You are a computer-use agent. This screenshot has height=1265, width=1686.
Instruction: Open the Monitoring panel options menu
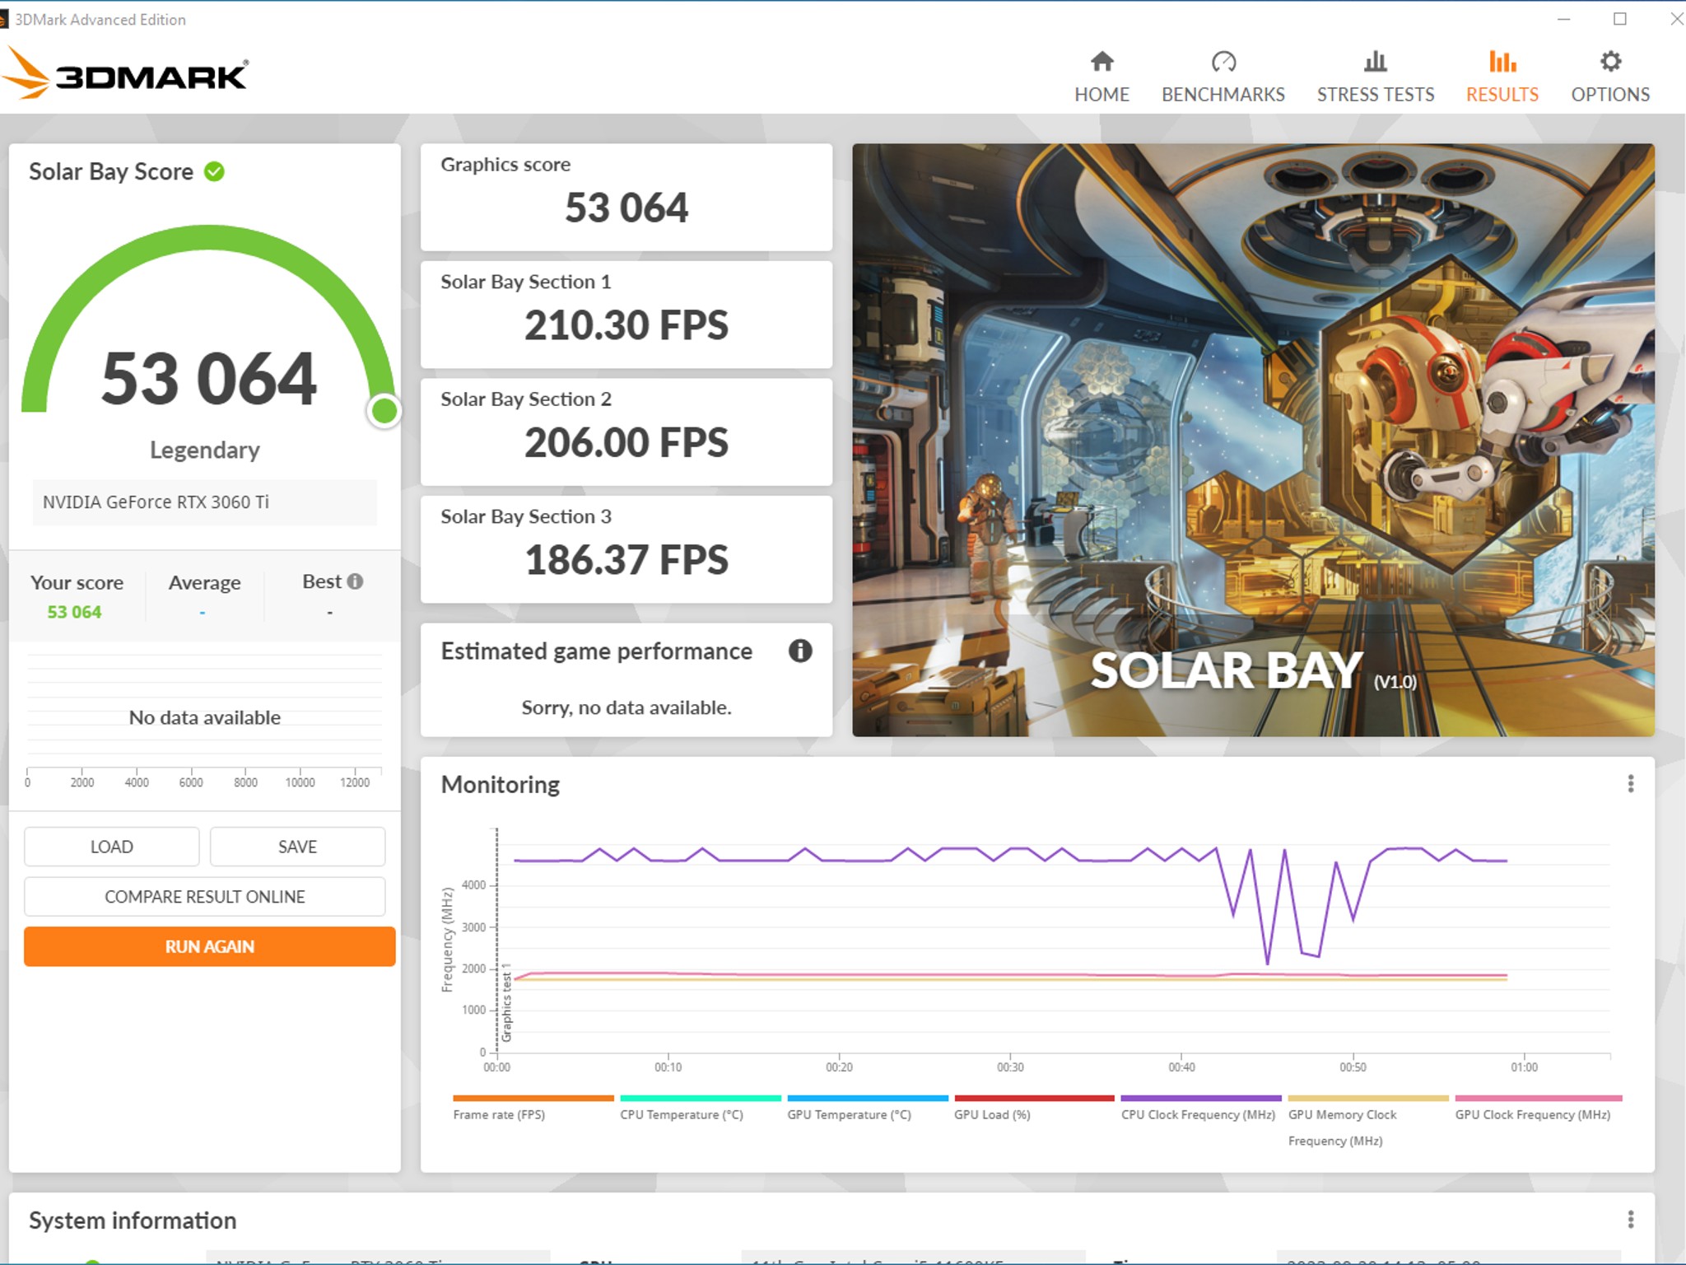tap(1631, 783)
